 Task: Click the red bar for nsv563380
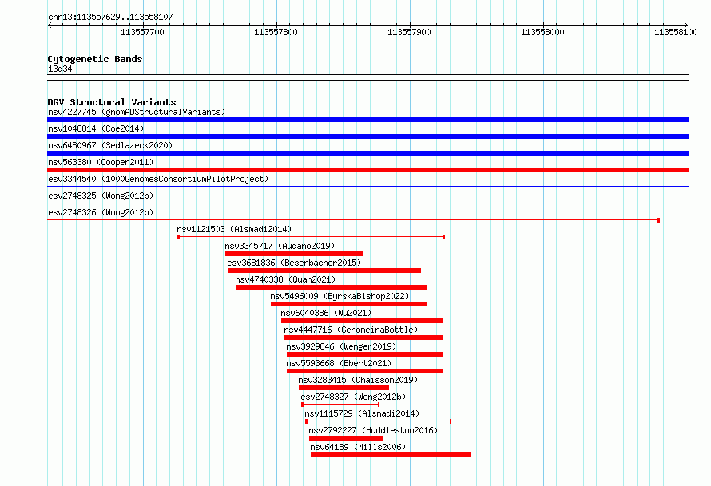(367, 170)
